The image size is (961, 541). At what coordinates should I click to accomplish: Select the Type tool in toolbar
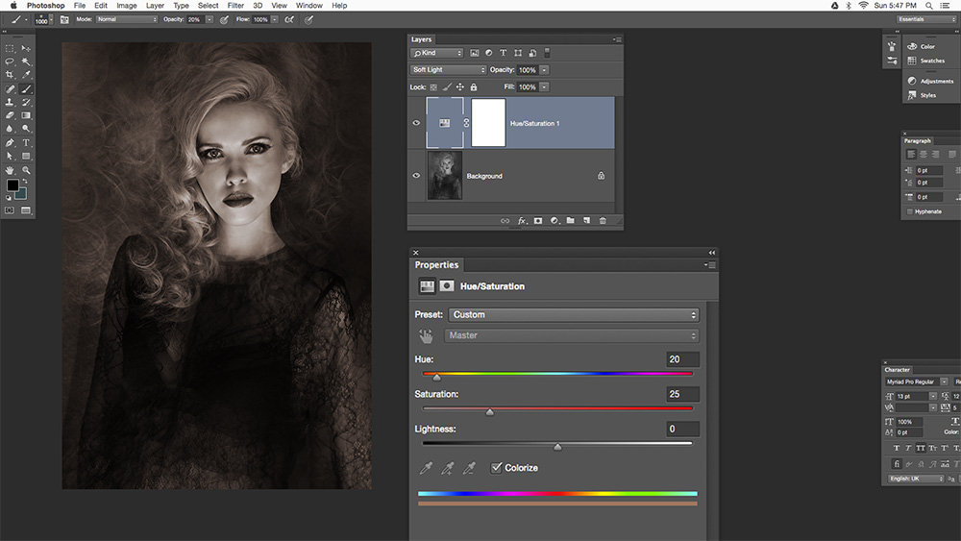[26, 143]
